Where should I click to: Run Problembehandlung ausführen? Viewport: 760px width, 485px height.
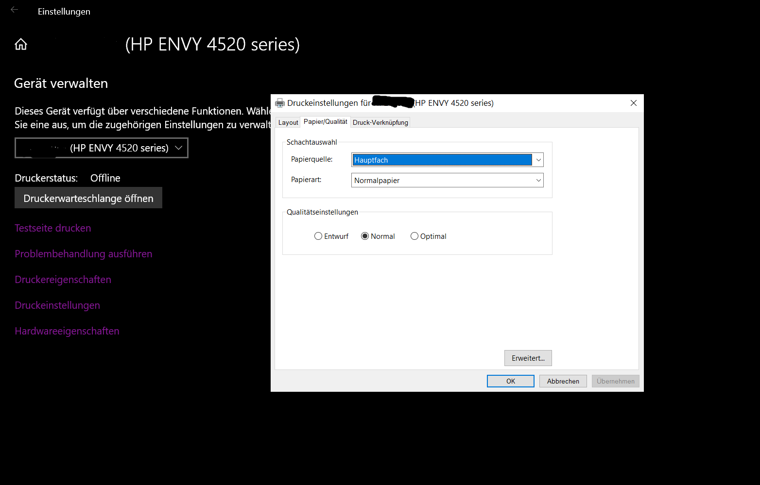point(84,254)
